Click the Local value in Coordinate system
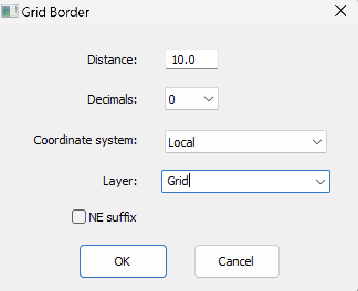Viewport: 358px width, 291px height. pos(182,142)
